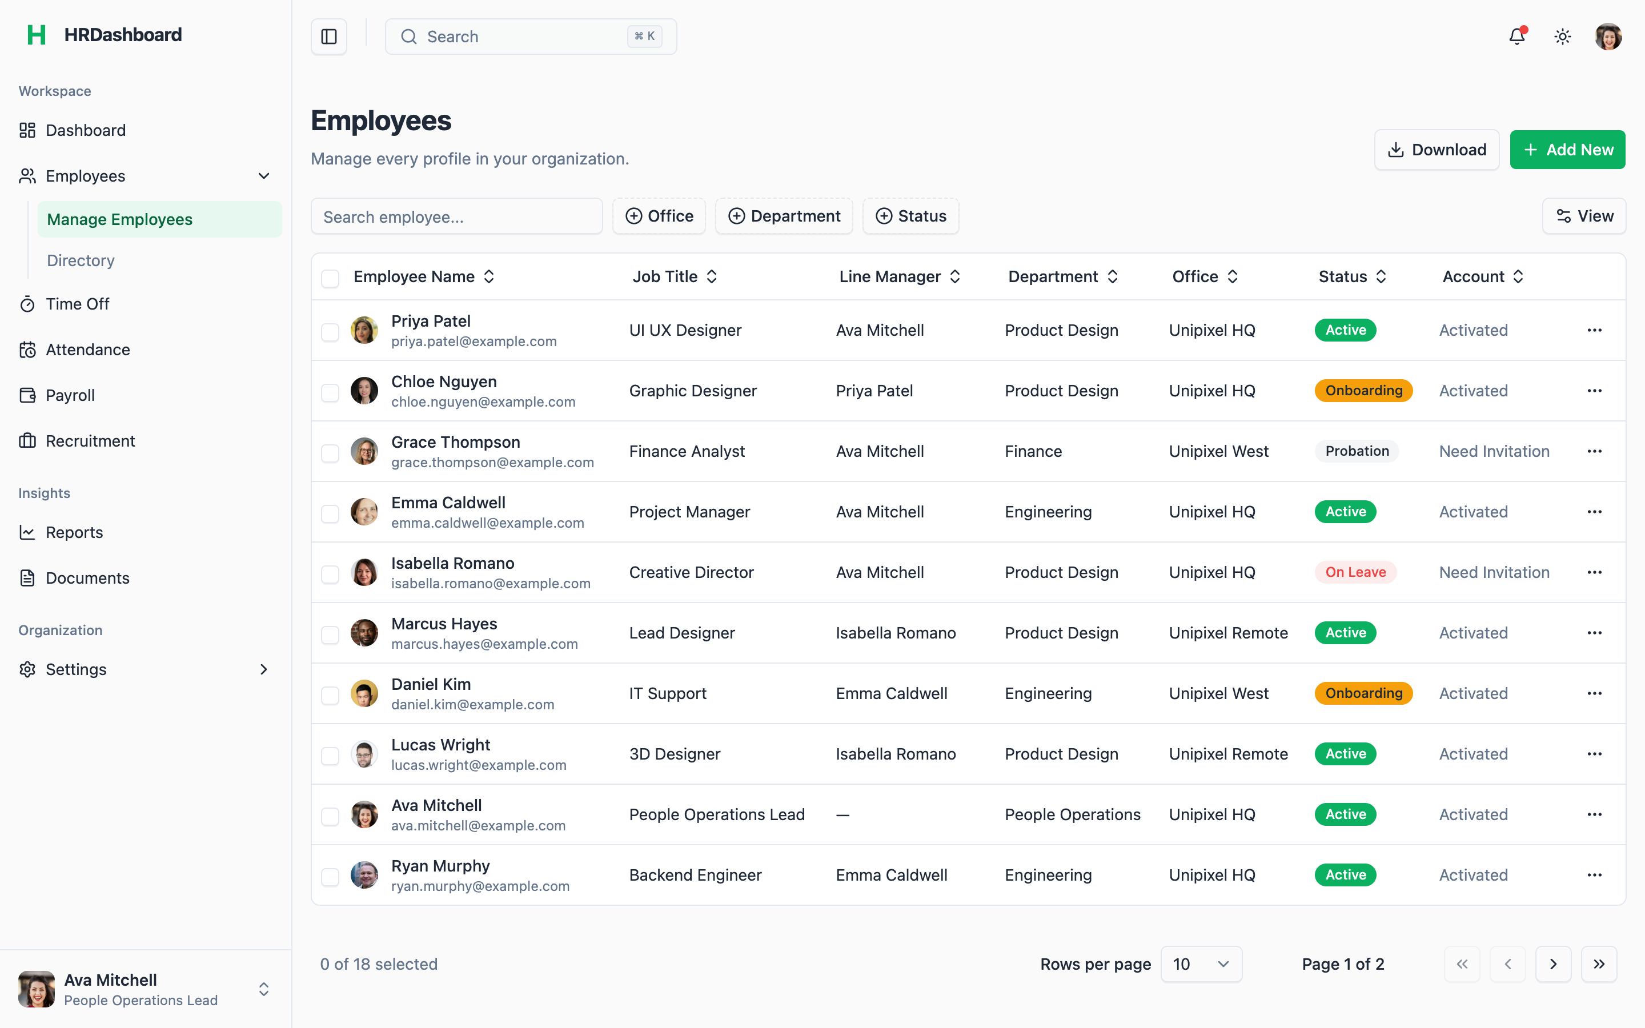Tick the select-all header checkbox
The width and height of the screenshot is (1645, 1028).
[330, 278]
